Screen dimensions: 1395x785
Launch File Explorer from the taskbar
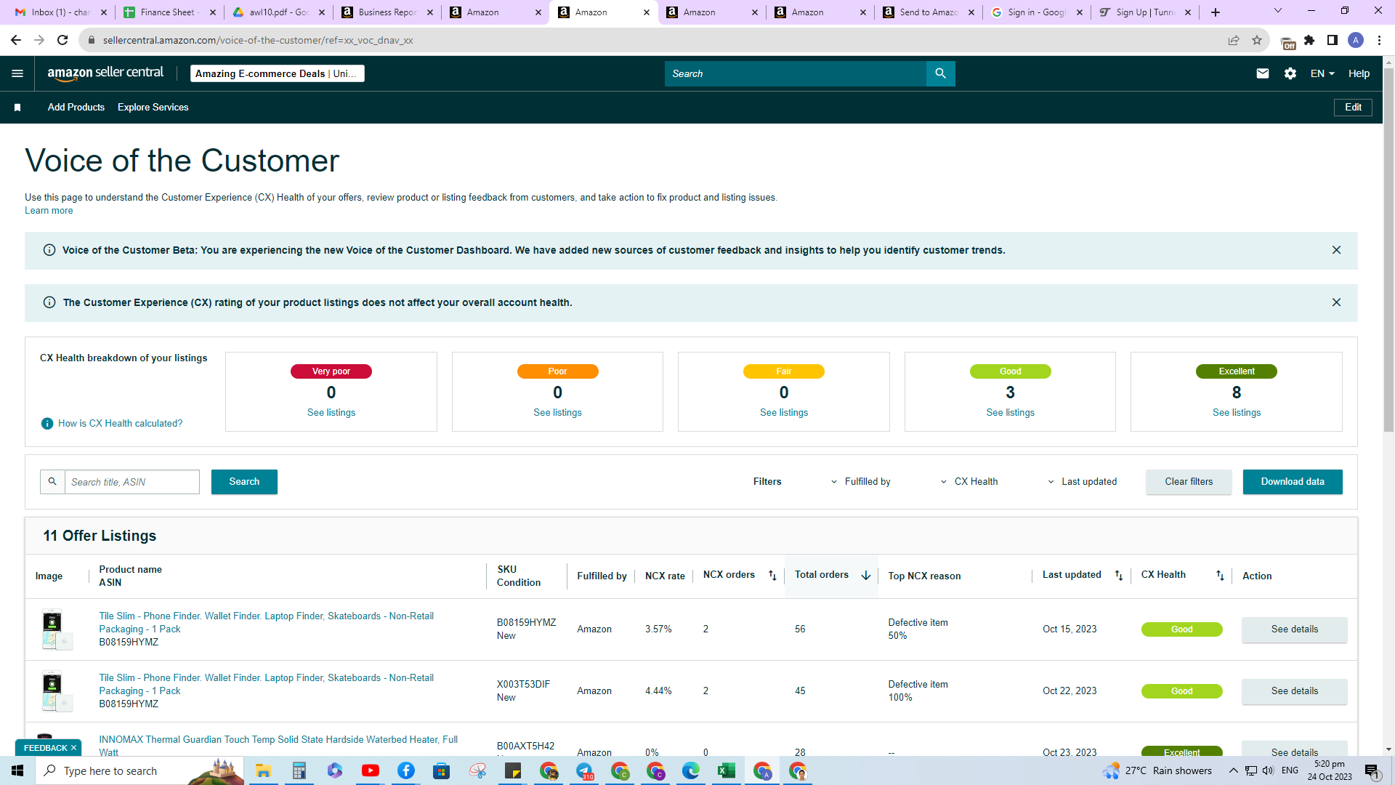pyautogui.click(x=263, y=770)
